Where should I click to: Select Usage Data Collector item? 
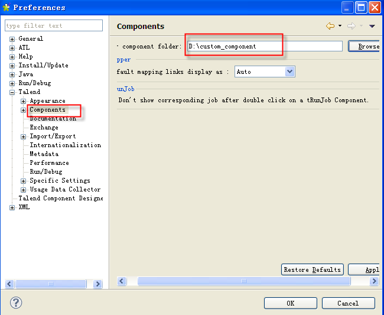click(x=65, y=189)
